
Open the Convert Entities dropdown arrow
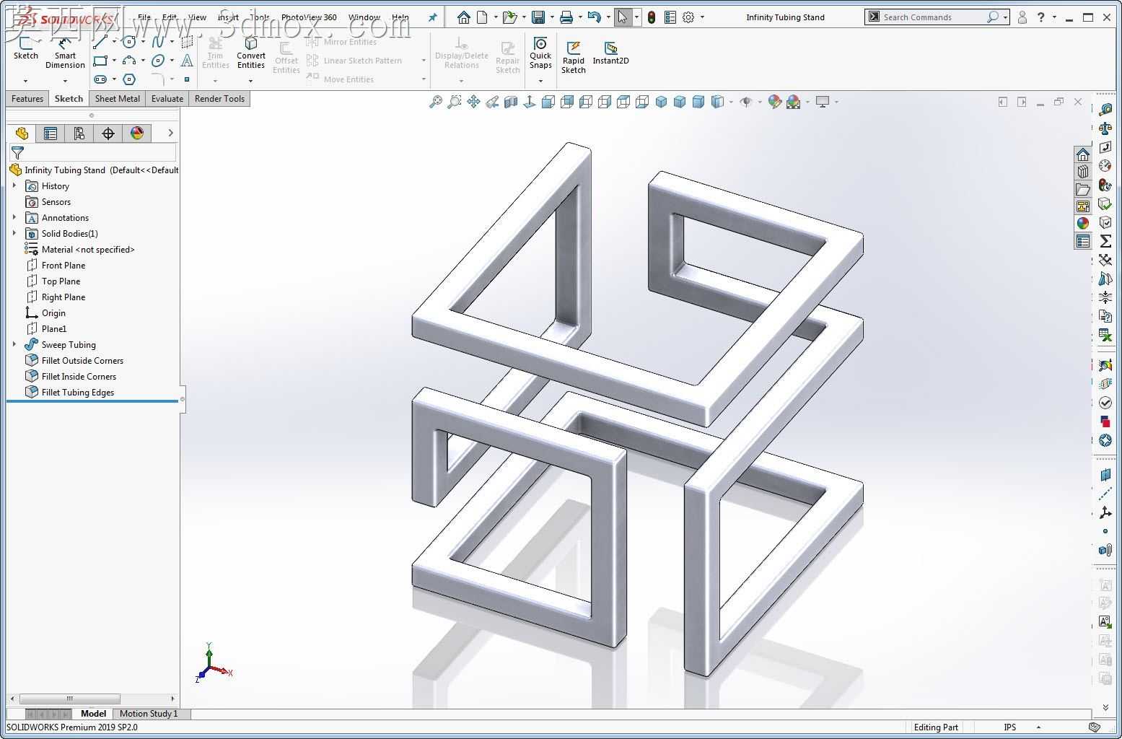(x=251, y=81)
